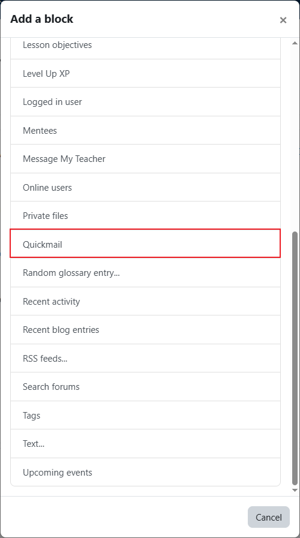This screenshot has width=300, height=538.
Task: Open Random glossary entry block options
Action: click(x=146, y=273)
